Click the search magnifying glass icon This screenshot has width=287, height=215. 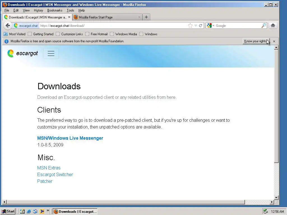tap(263, 25)
